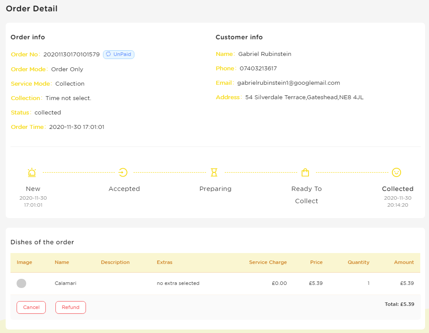Click the Preparing hourglass icon
429x333 pixels.
click(214, 172)
